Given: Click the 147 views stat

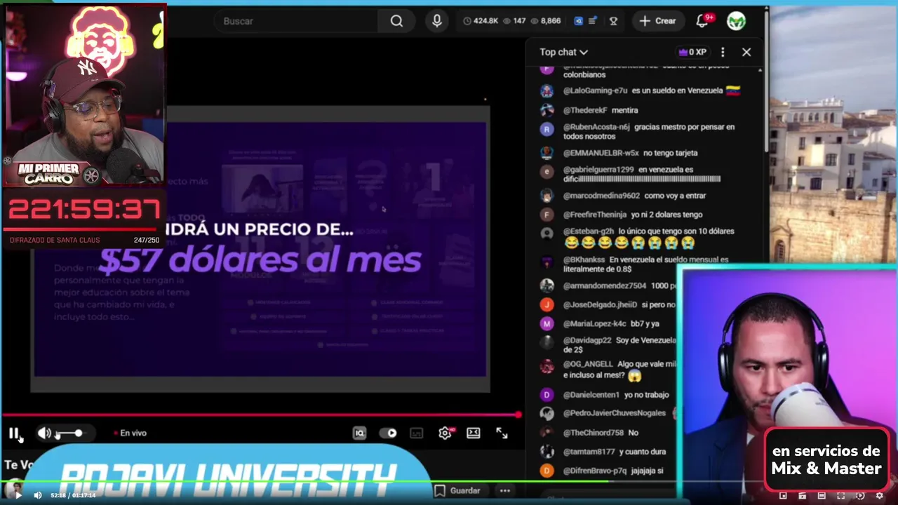Looking at the screenshot, I should [x=514, y=21].
